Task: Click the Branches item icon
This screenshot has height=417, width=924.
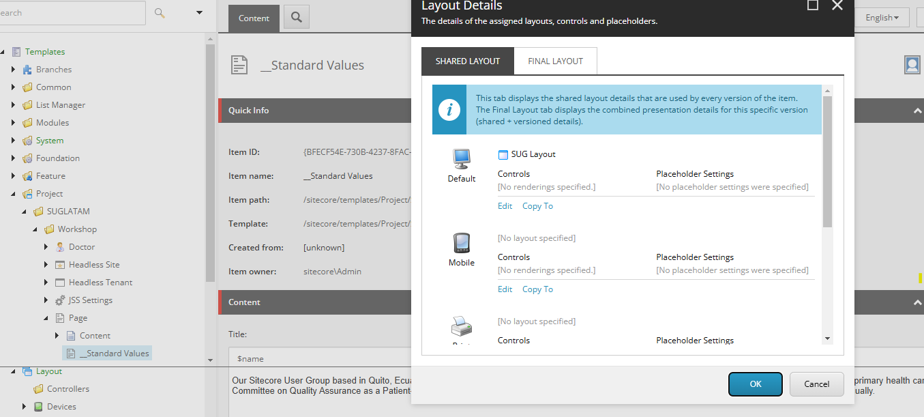Action: (27, 70)
